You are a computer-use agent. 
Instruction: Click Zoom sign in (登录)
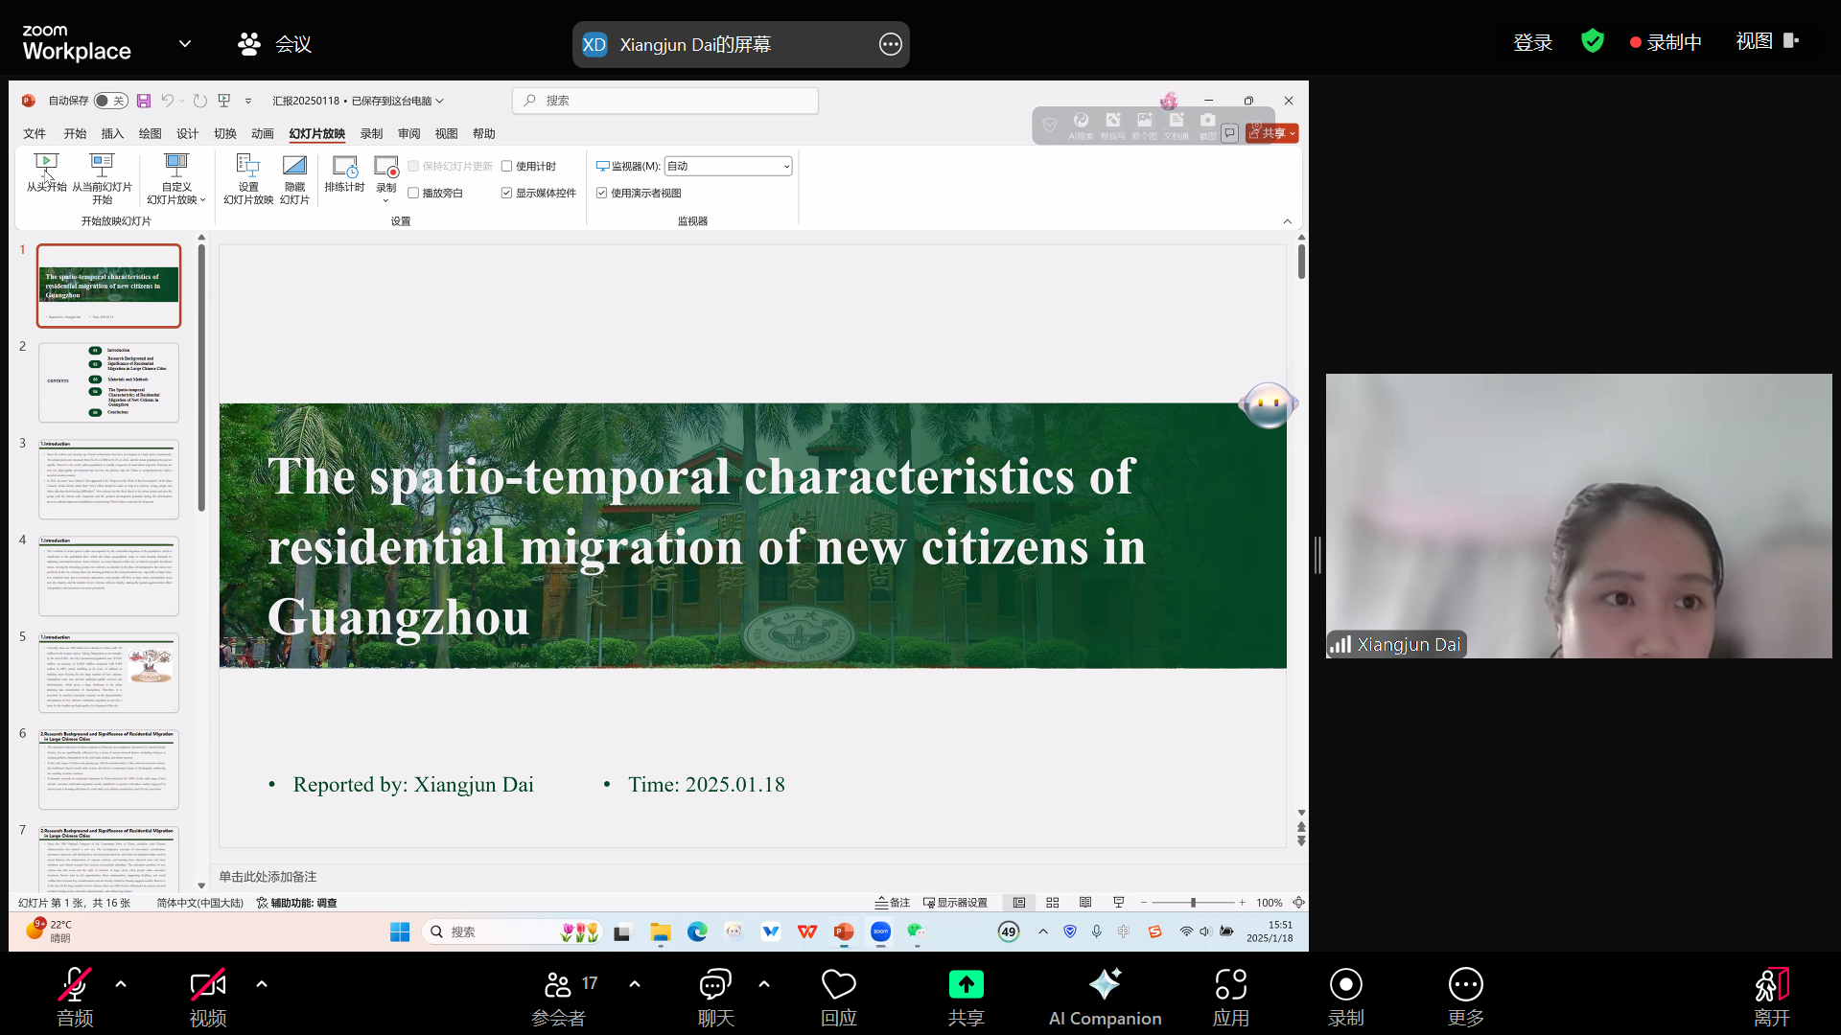pos(1532,43)
